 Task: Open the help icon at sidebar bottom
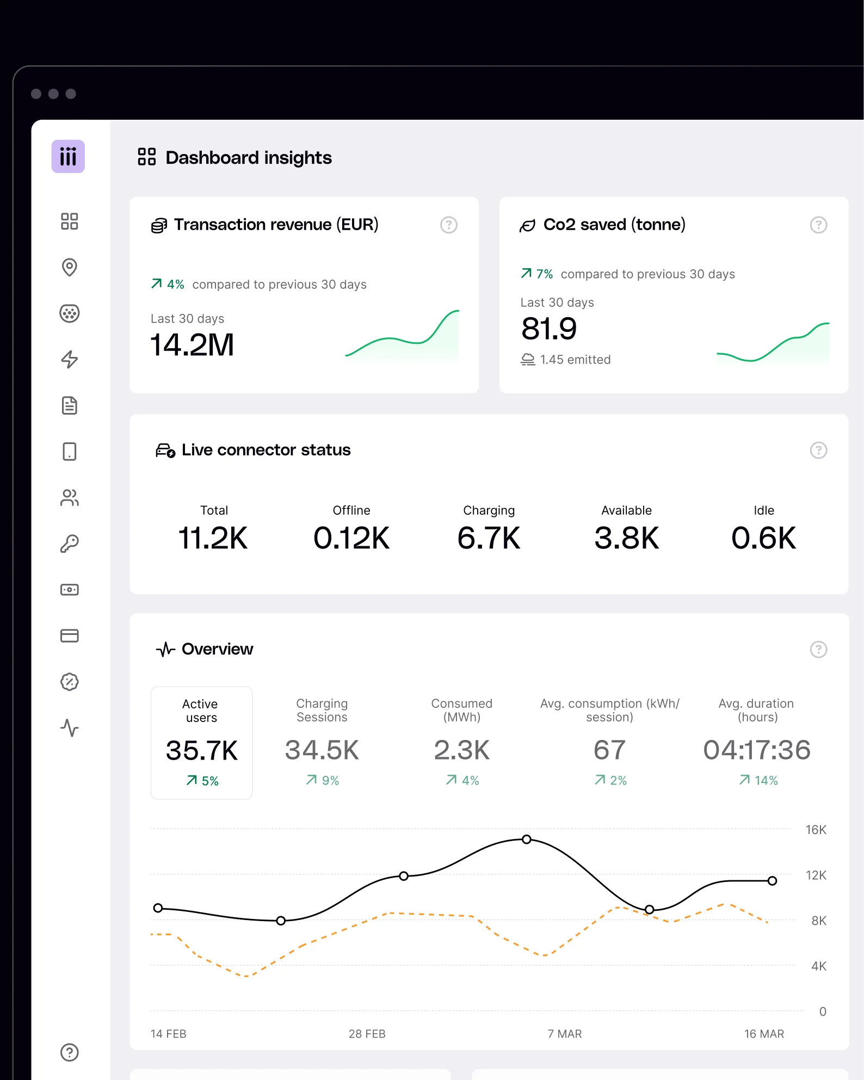point(70,1052)
